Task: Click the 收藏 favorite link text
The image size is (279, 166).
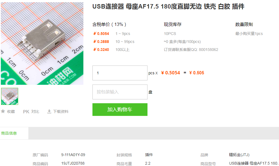Action: pyautogui.click(x=11, y=111)
